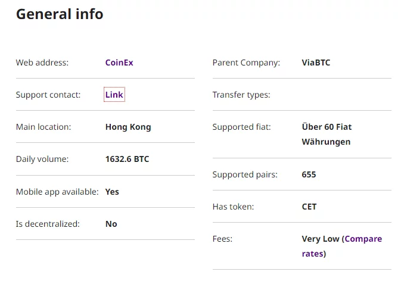Click the 'Über 60 Fiat Währungen' text
This screenshot has width=401, height=281.
(x=327, y=135)
